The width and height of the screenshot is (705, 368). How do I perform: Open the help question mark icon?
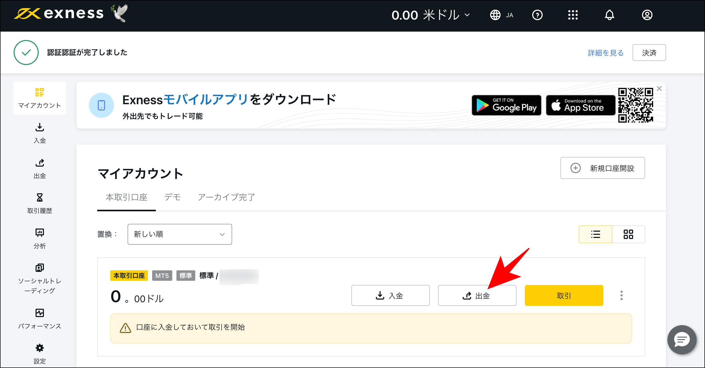(x=537, y=15)
